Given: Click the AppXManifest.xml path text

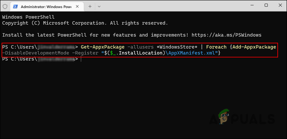Looking at the screenshot, I should (x=192, y=53).
